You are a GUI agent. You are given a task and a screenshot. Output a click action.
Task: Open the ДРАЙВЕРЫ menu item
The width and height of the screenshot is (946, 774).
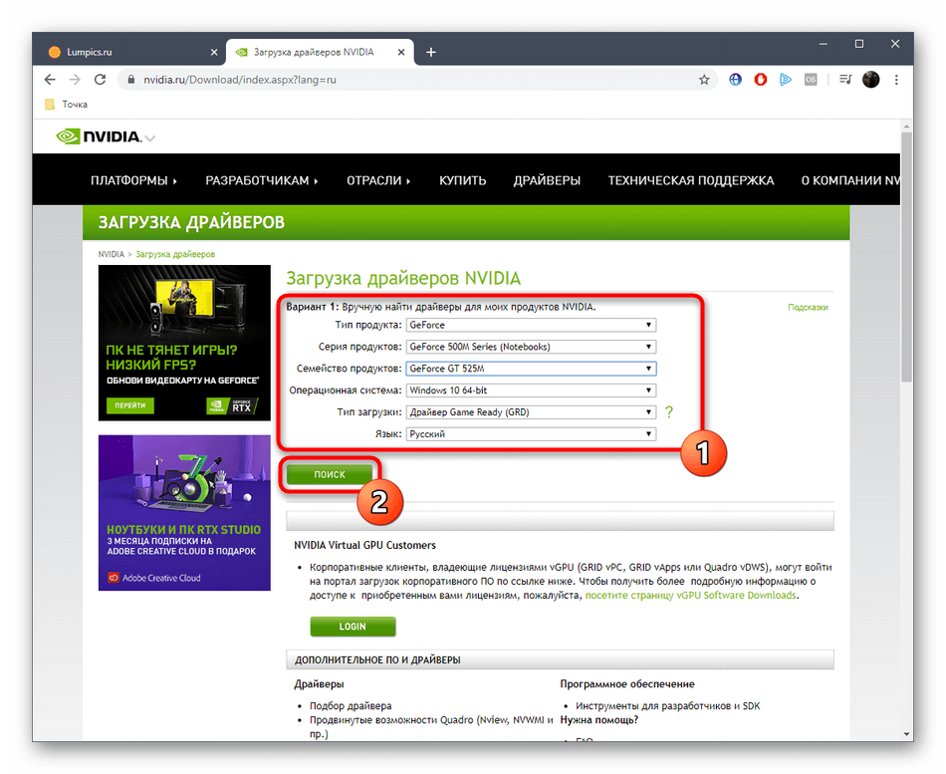click(547, 180)
